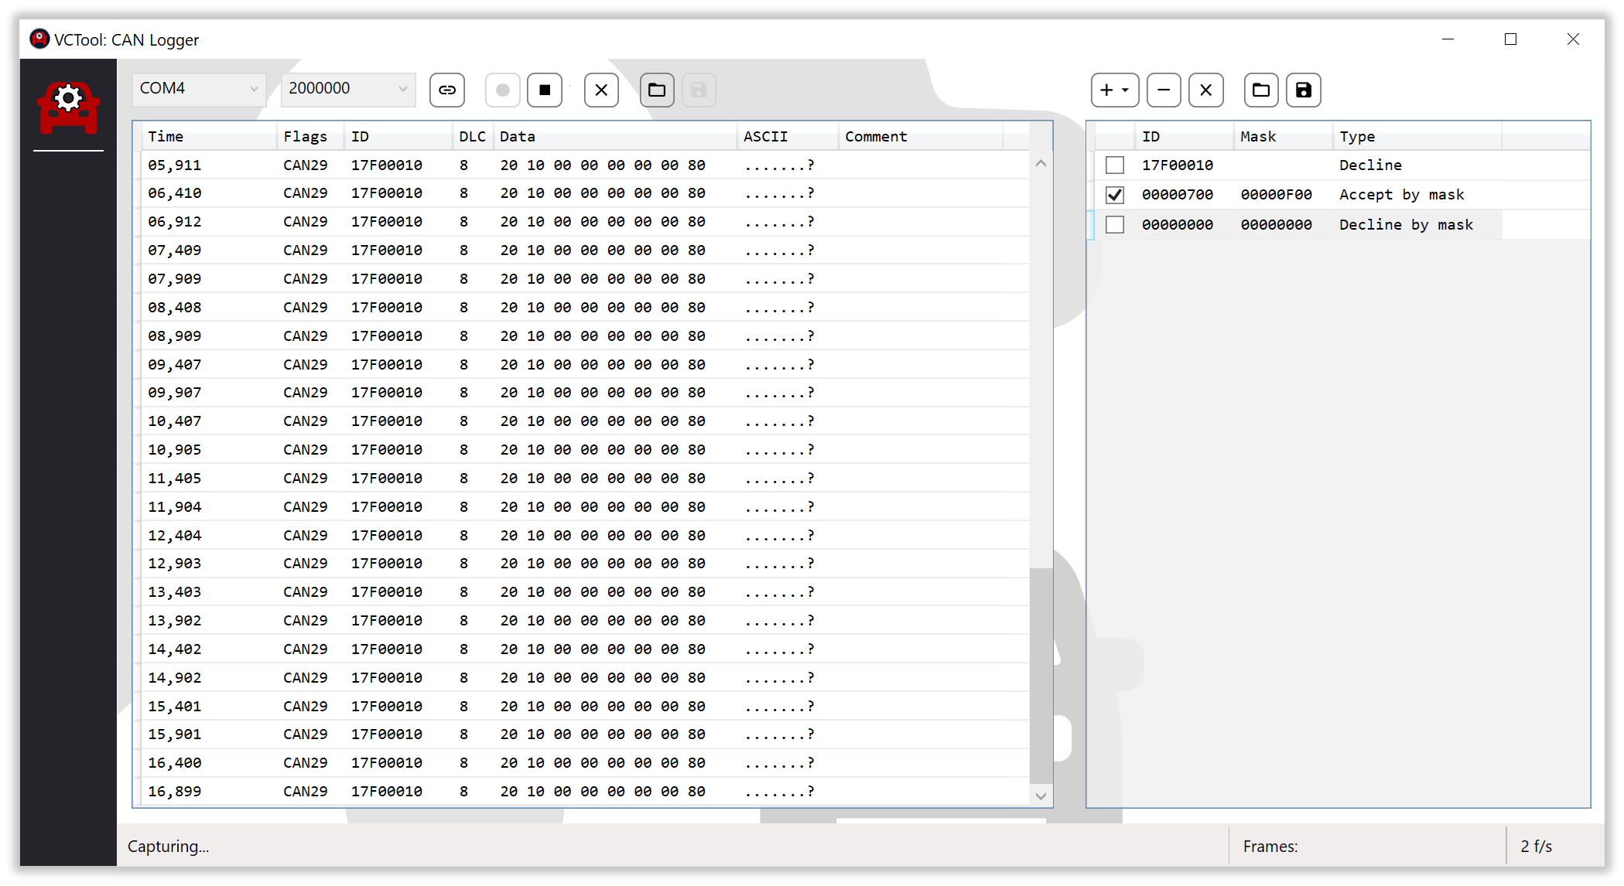This screenshot has width=1624, height=886.
Task: Clear all filters with the X button
Action: 1205,90
